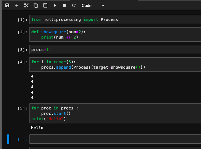The height and width of the screenshot is (149, 201).
Task: Click the [3]: execution prompt
Action: (23, 50)
